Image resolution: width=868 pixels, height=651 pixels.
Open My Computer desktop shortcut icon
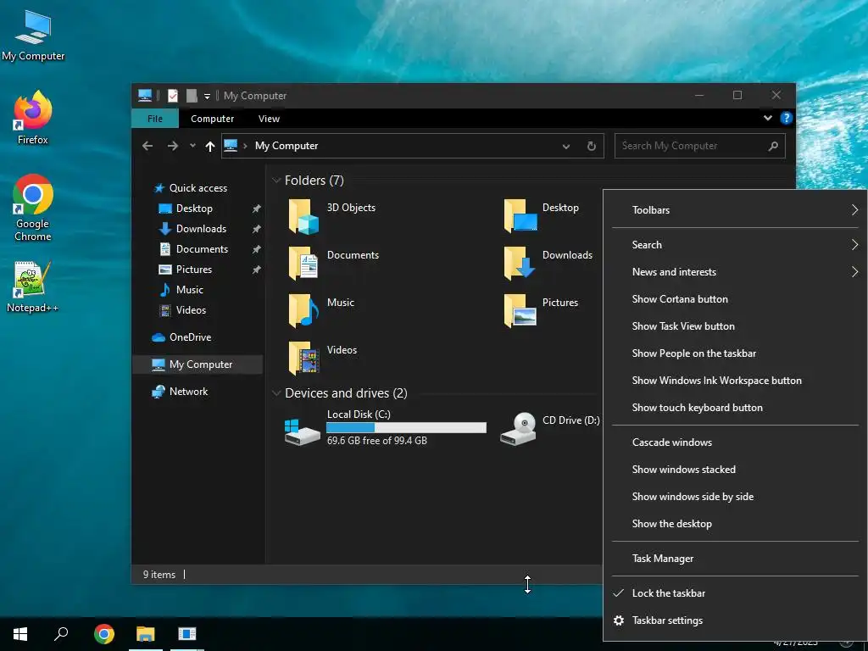click(33, 36)
